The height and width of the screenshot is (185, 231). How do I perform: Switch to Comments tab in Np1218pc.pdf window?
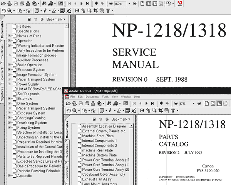(x=67, y=173)
